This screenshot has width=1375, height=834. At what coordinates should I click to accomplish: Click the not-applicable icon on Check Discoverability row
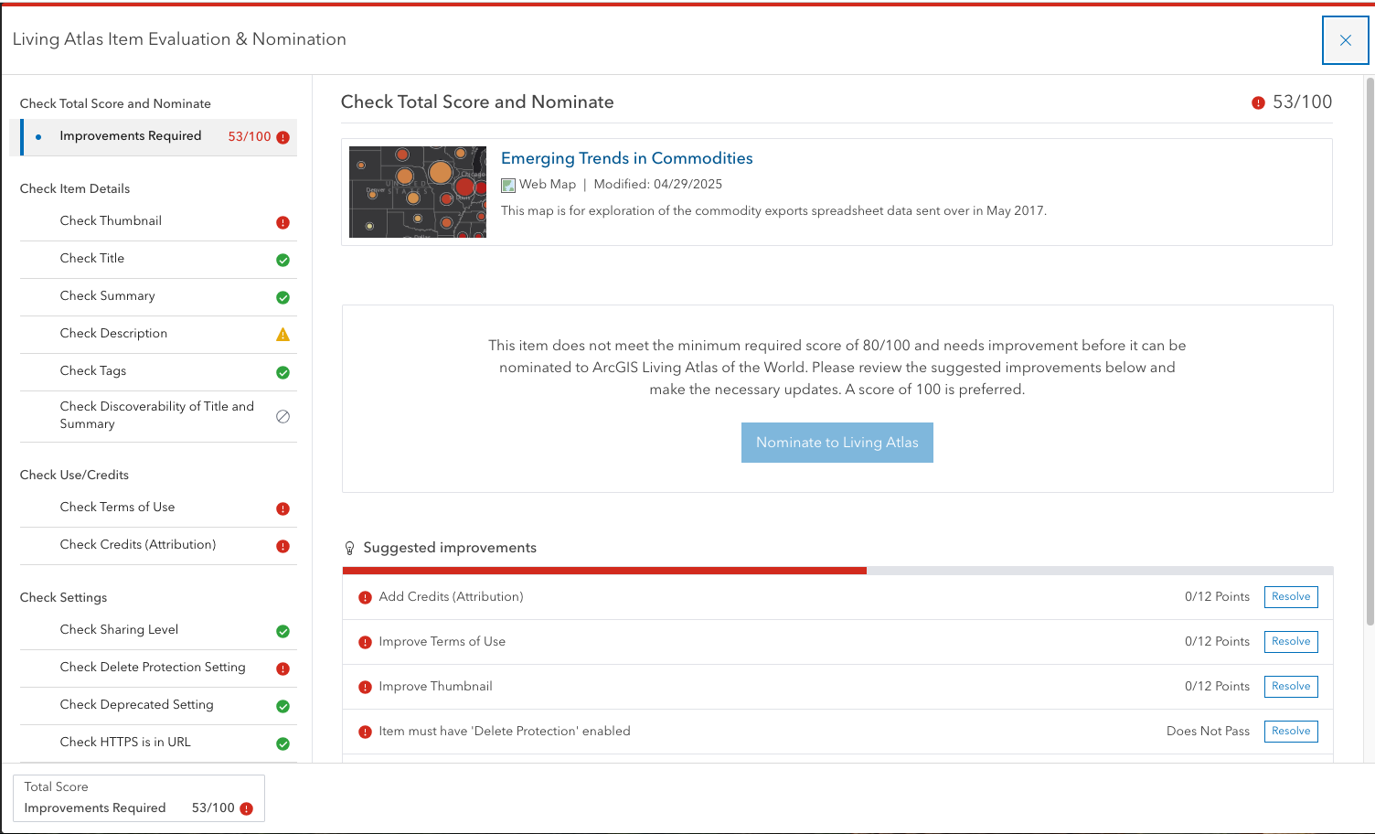tap(282, 416)
